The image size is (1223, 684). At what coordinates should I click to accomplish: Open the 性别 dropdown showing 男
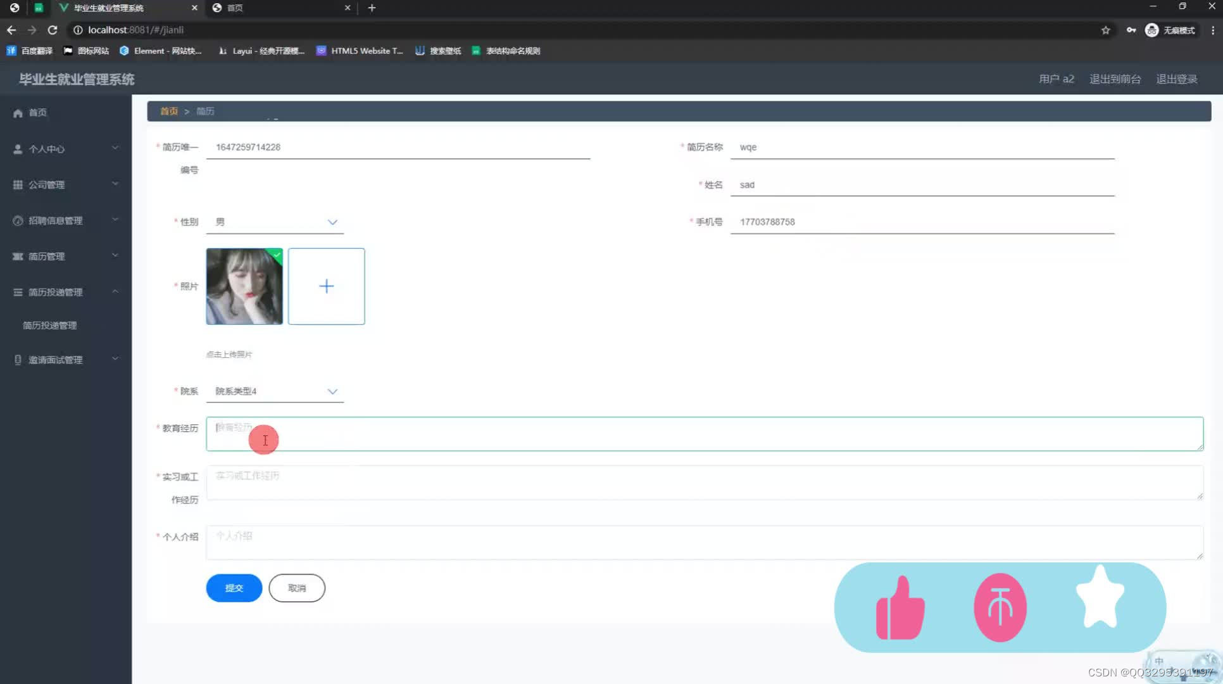(275, 222)
